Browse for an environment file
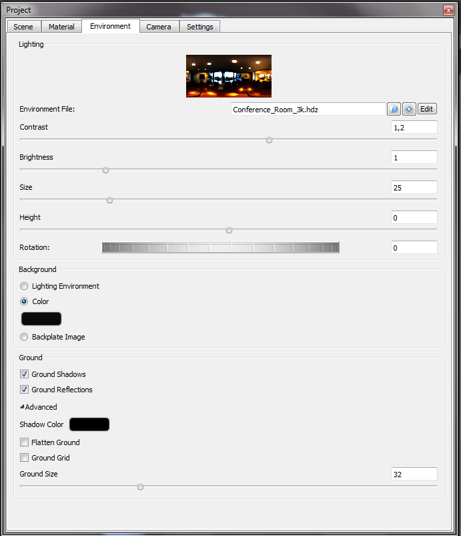 point(394,110)
